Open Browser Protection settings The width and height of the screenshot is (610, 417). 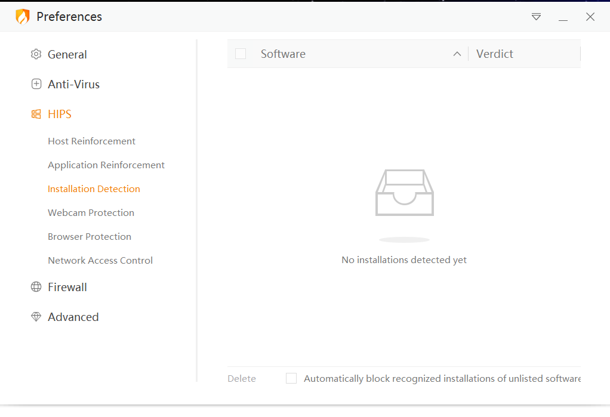tap(90, 236)
